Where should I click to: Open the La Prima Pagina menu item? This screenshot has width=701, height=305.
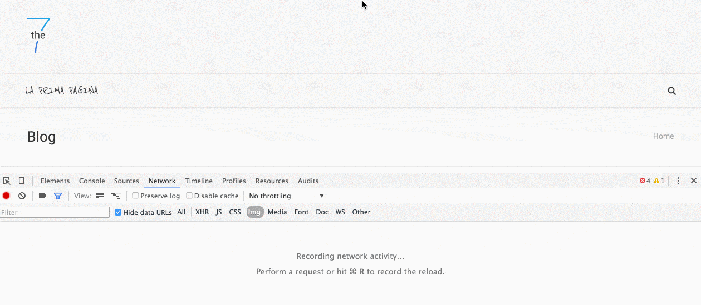pyautogui.click(x=62, y=91)
